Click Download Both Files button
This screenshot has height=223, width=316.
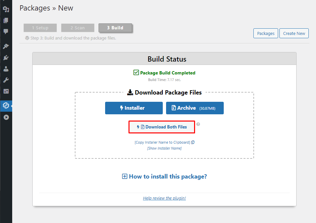tap(162, 127)
